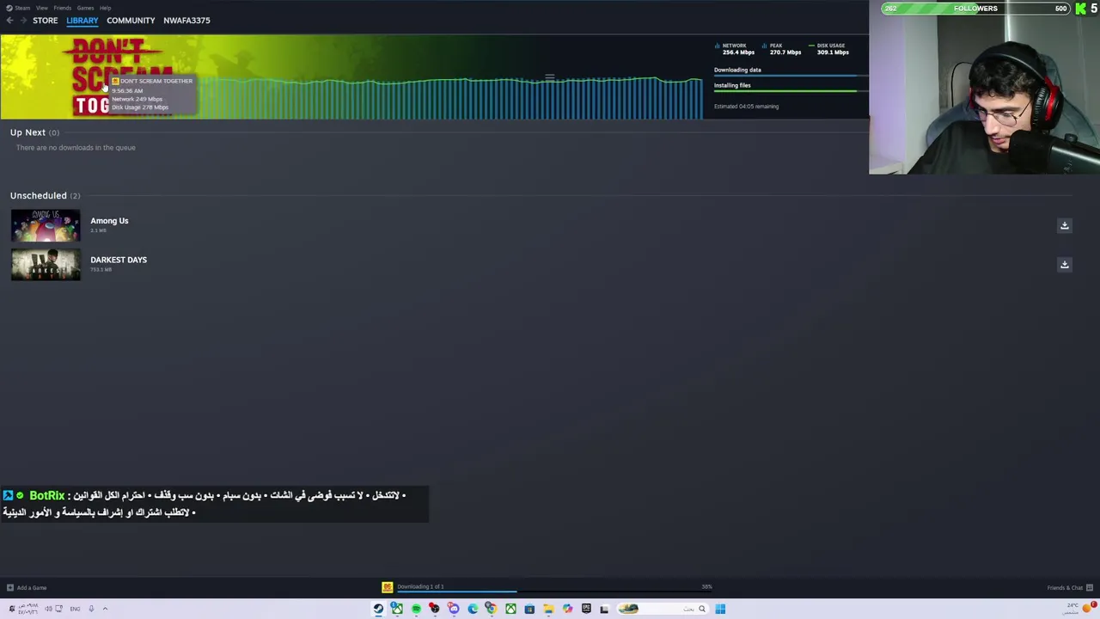
Task: Open the Windows Start menu
Action: pos(720,609)
